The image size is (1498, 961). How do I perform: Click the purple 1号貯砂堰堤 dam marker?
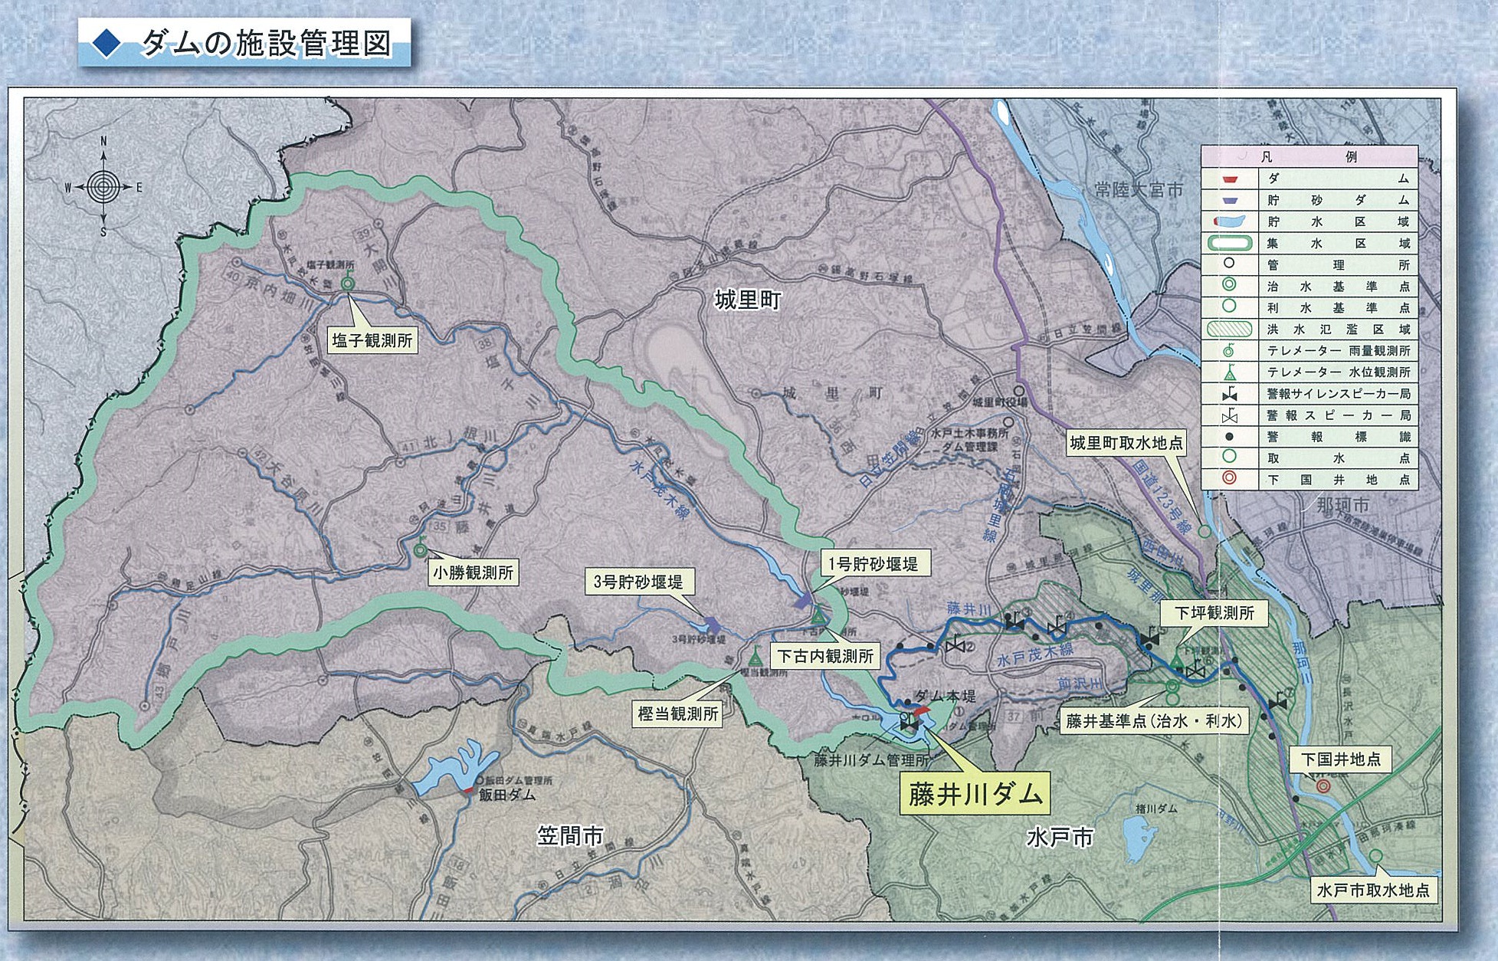(x=804, y=602)
